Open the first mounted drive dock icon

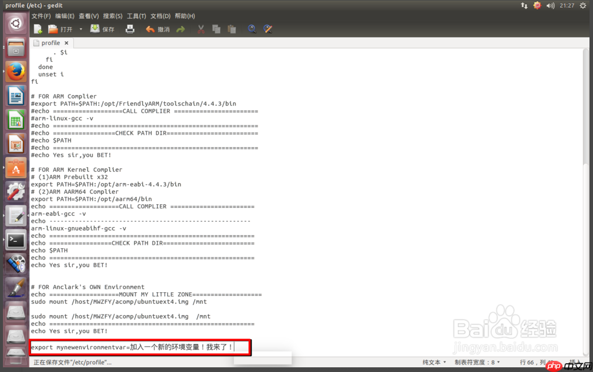tap(16, 312)
